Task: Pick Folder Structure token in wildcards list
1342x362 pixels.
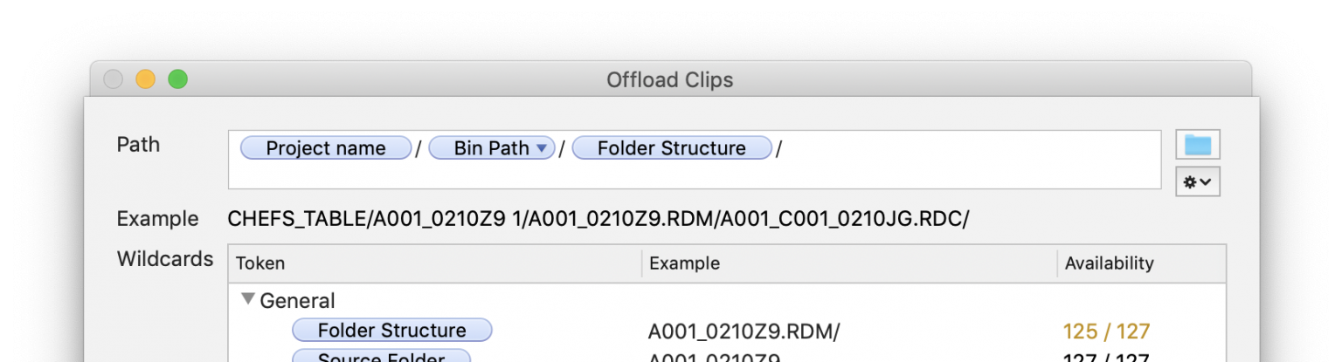Action: tap(391, 331)
